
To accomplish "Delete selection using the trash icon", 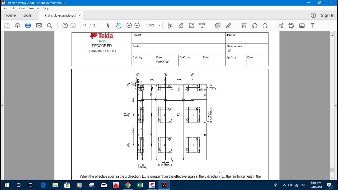I will click(244, 25).
